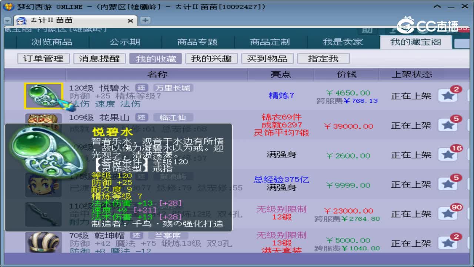
Task: Open 消息提醒 message reminders
Action: (99, 59)
